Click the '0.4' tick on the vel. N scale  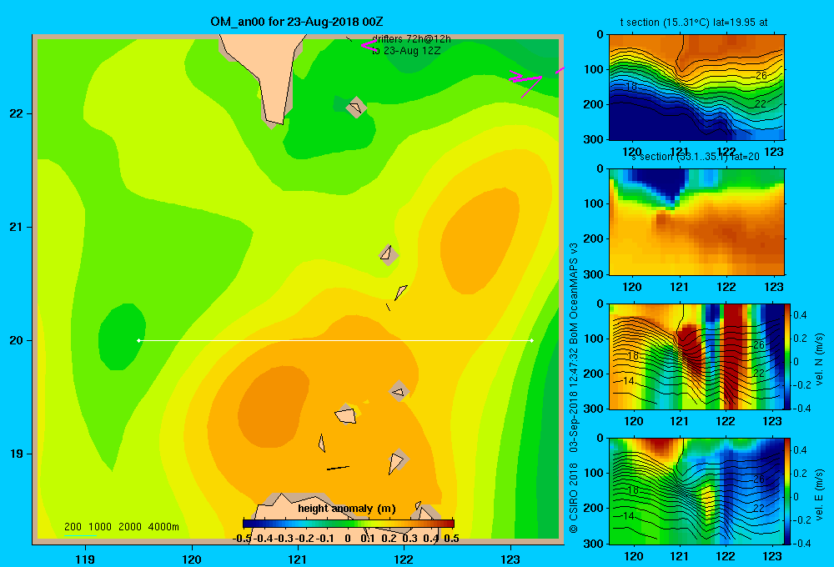tap(800, 315)
